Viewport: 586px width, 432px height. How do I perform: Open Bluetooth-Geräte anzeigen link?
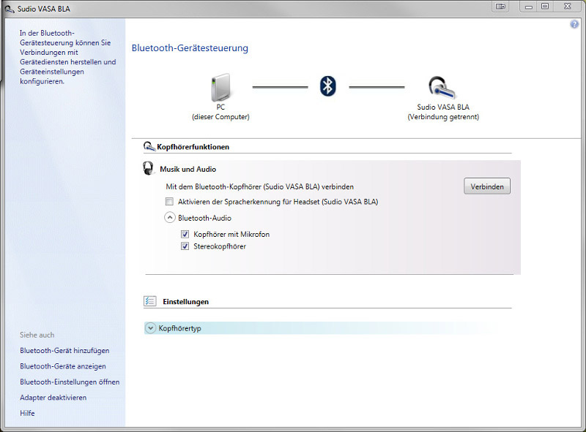pos(63,366)
